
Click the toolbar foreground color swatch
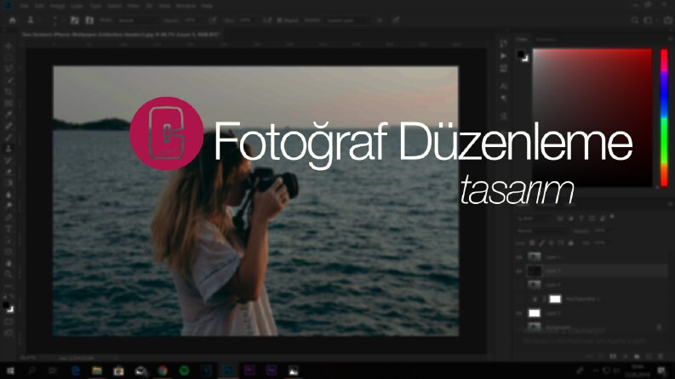6,305
